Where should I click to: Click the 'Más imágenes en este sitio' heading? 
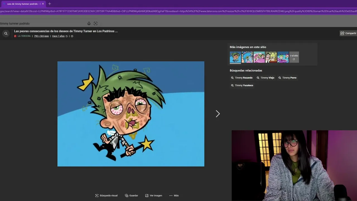click(248, 47)
